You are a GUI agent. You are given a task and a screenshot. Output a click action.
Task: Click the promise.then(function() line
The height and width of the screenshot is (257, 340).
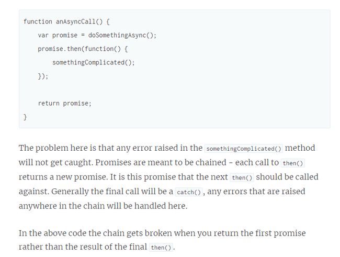pyautogui.click(x=83, y=49)
